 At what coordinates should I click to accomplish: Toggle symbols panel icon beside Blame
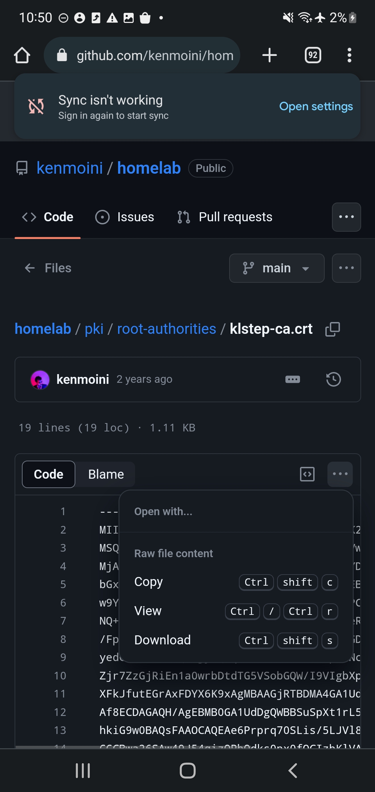click(307, 474)
